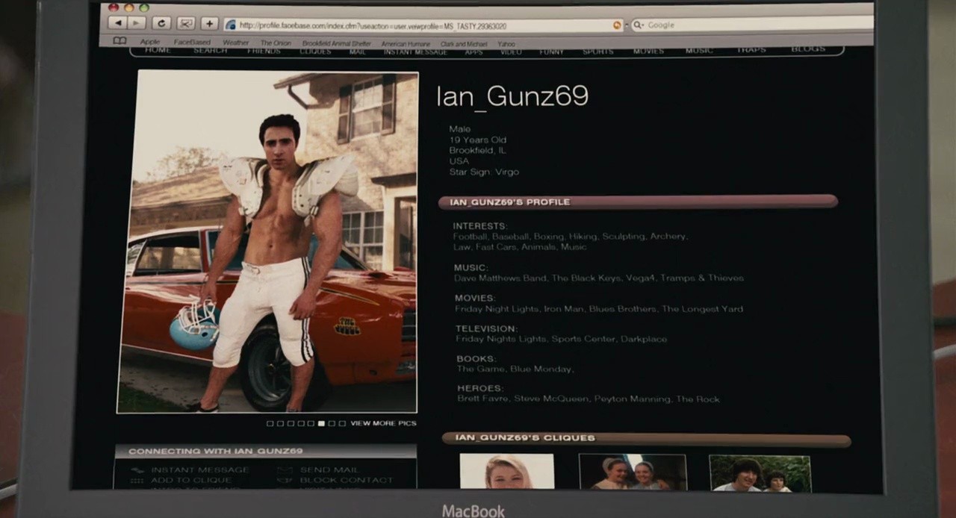Image resolution: width=956 pixels, height=518 pixels.
Task: Open the CLIQUES navigation item
Action: click(x=315, y=52)
